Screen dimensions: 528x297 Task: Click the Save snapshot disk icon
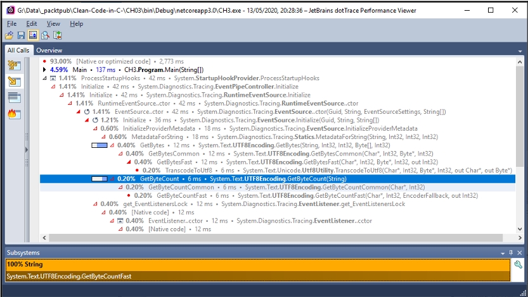21,35
